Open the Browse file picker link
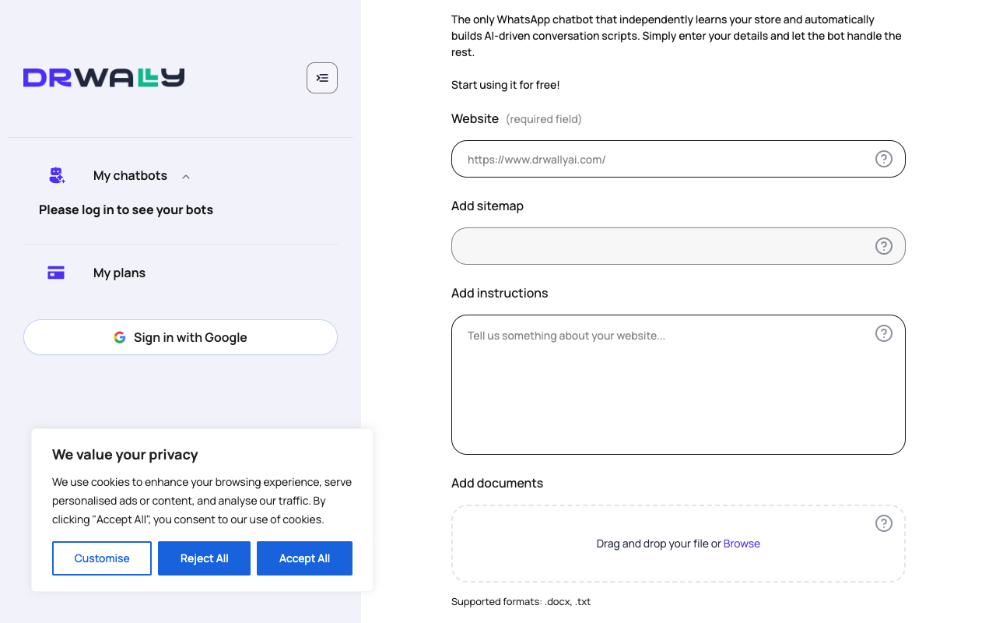The image size is (996, 623). click(742, 543)
